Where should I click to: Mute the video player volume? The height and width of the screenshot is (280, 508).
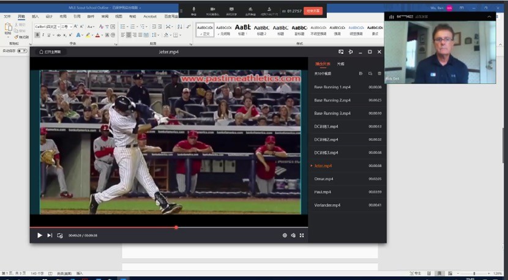(x=293, y=235)
